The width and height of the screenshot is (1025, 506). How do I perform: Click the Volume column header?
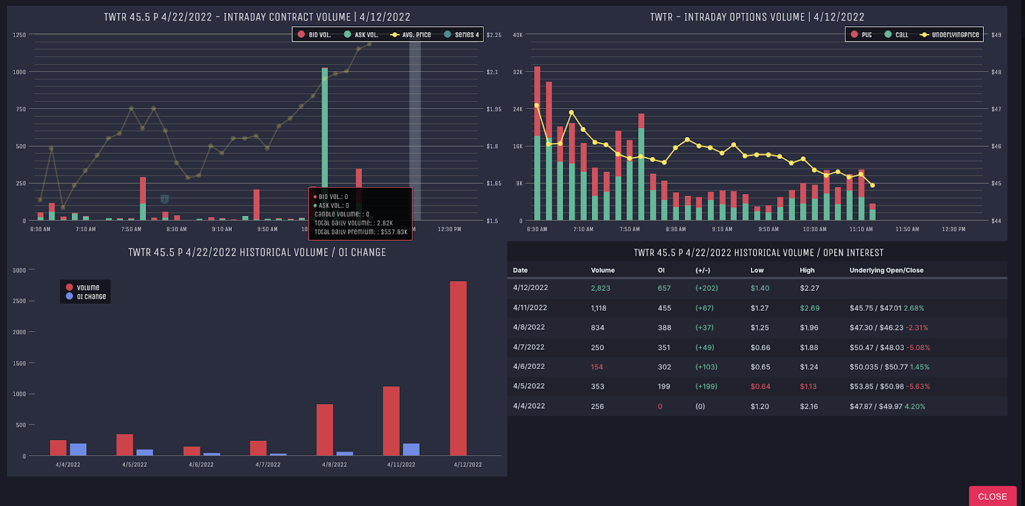pyautogui.click(x=603, y=270)
